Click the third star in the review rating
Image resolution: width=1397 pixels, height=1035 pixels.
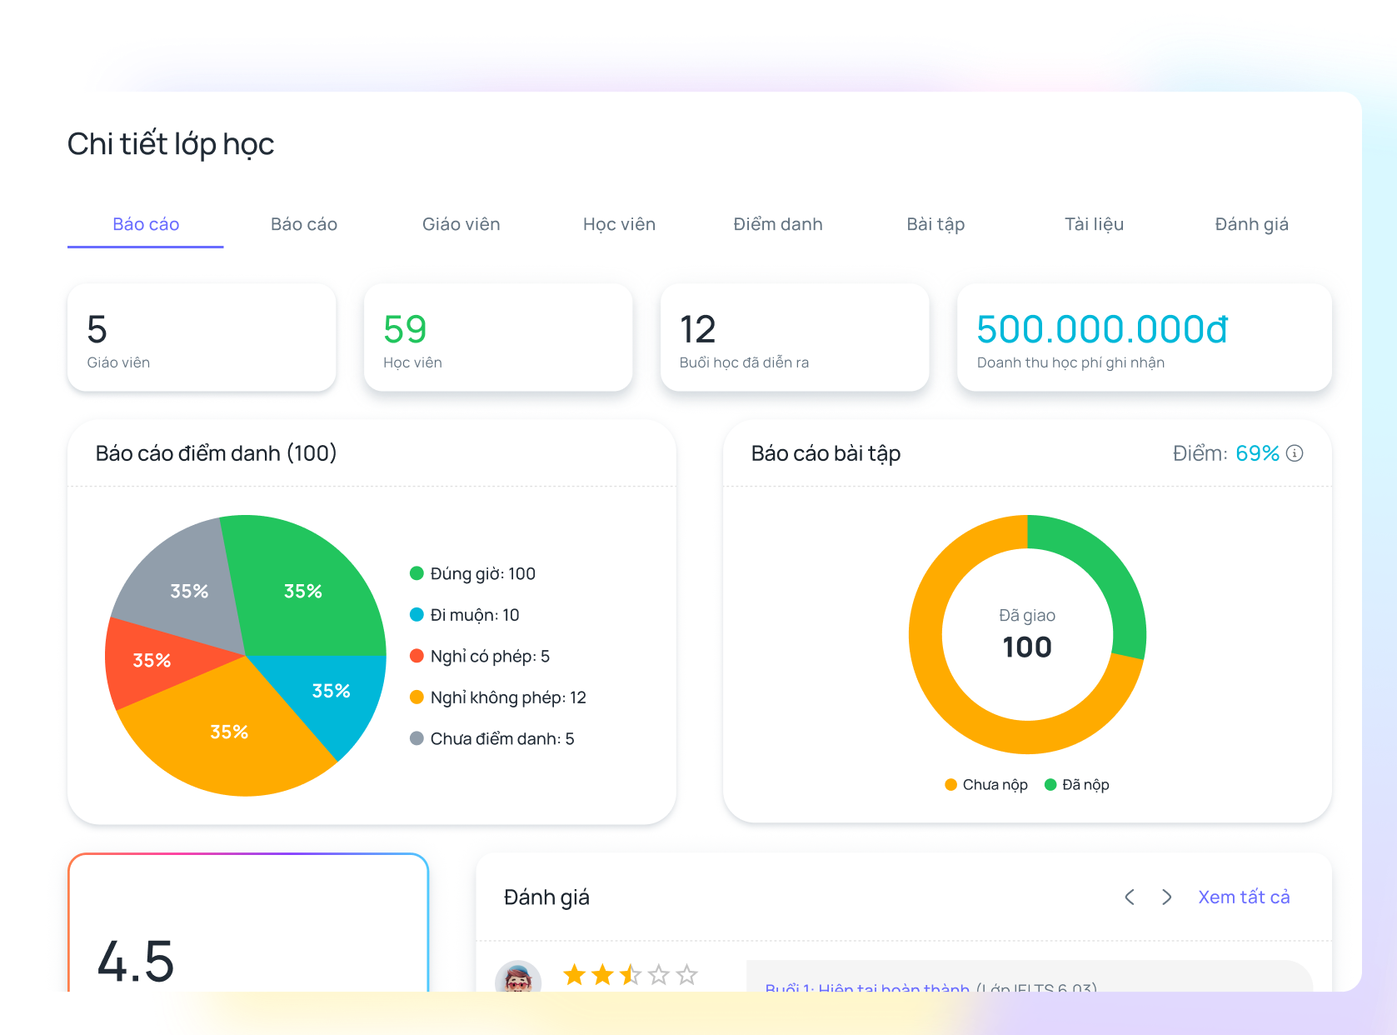point(629,974)
